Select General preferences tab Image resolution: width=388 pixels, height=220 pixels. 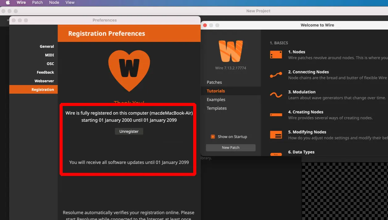[33, 47]
